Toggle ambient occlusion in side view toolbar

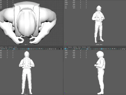click(113, 49)
